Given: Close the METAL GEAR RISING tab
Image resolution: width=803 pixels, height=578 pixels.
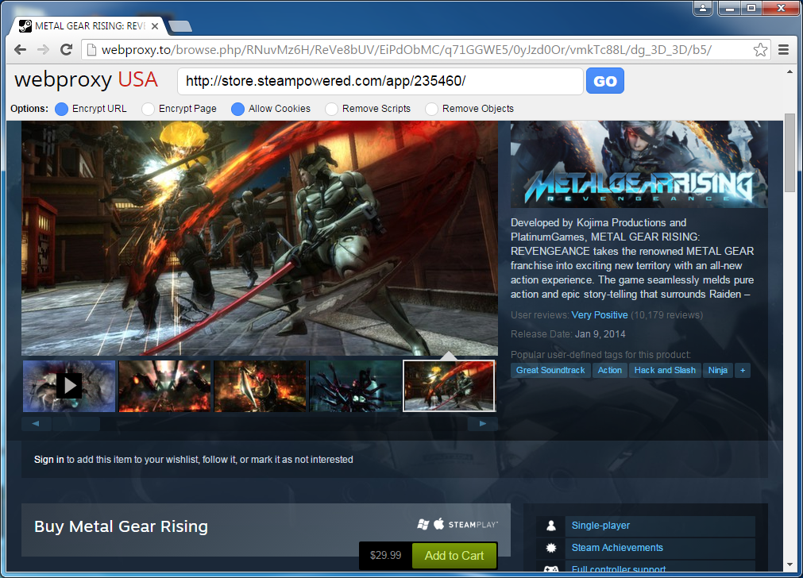Looking at the screenshot, I should [x=155, y=26].
